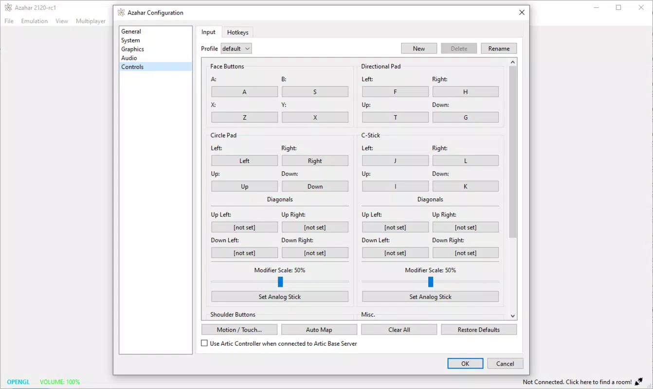The width and height of the screenshot is (653, 389).
Task: Open the View menu in main window
Action: coord(62,21)
